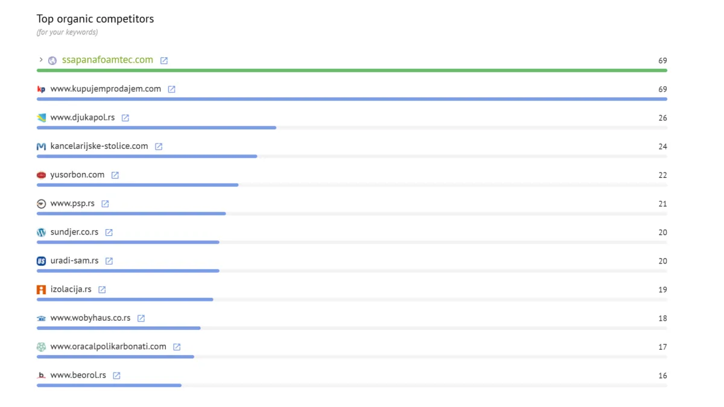Screen dimensions: 724x407
Task: Open uradi-sam.rs external link icon
Action: click(x=109, y=261)
